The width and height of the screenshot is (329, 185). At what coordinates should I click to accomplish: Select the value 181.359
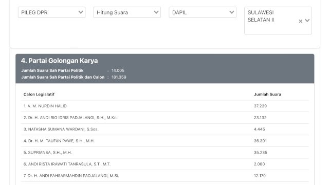[x=119, y=77]
